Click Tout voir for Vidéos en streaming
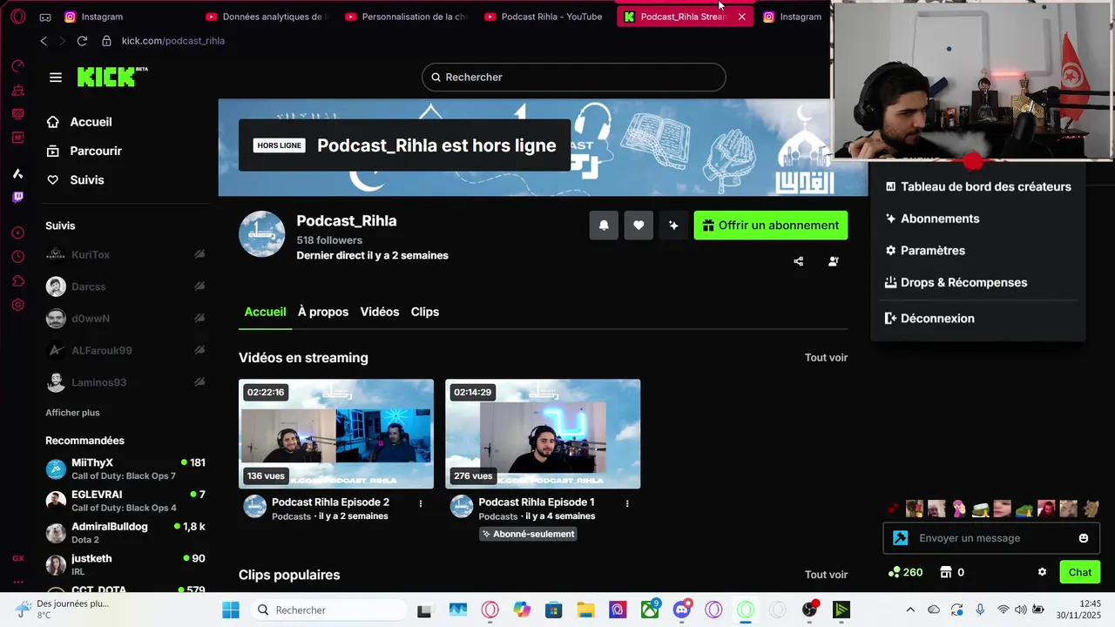This screenshot has height=627, width=1115. pyautogui.click(x=826, y=358)
